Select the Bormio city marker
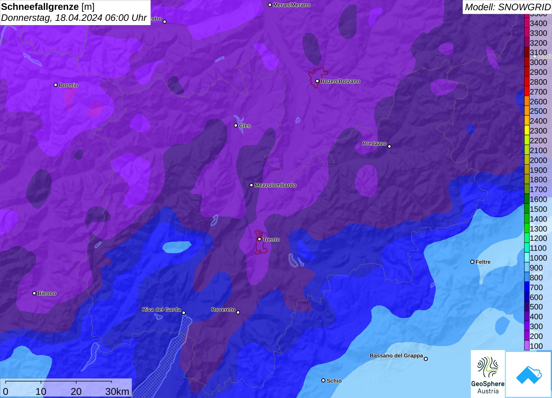The height and width of the screenshot is (398, 552). coord(56,85)
